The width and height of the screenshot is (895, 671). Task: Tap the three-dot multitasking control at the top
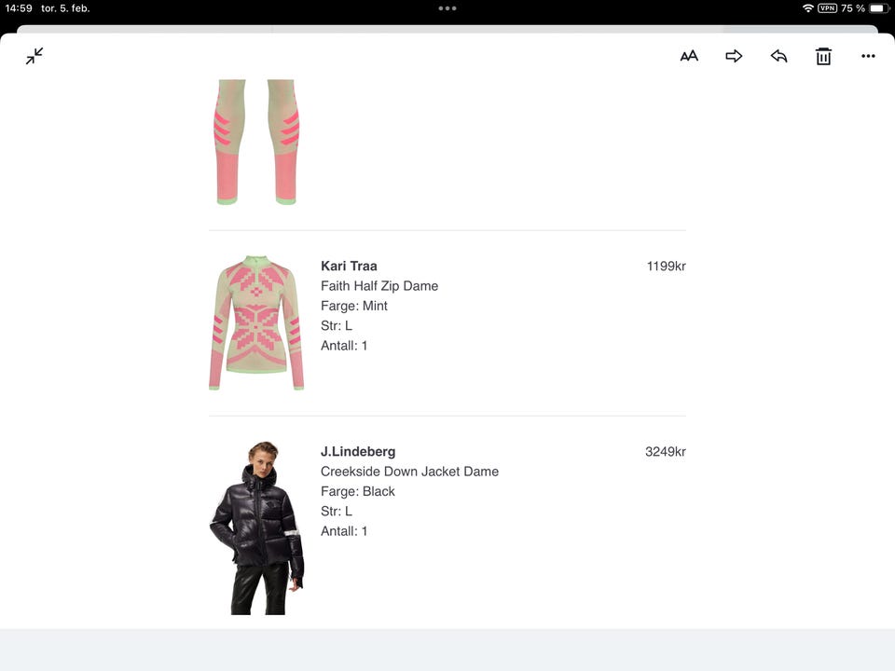click(x=447, y=8)
